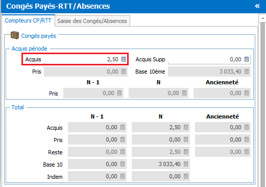This screenshot has height=187, width=266.
Task: Click the Congés payés suitcase icon
Action: 15,35
